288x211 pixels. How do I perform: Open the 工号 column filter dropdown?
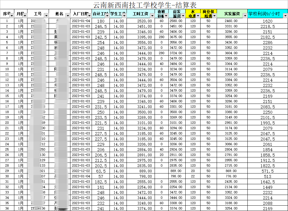46,16
